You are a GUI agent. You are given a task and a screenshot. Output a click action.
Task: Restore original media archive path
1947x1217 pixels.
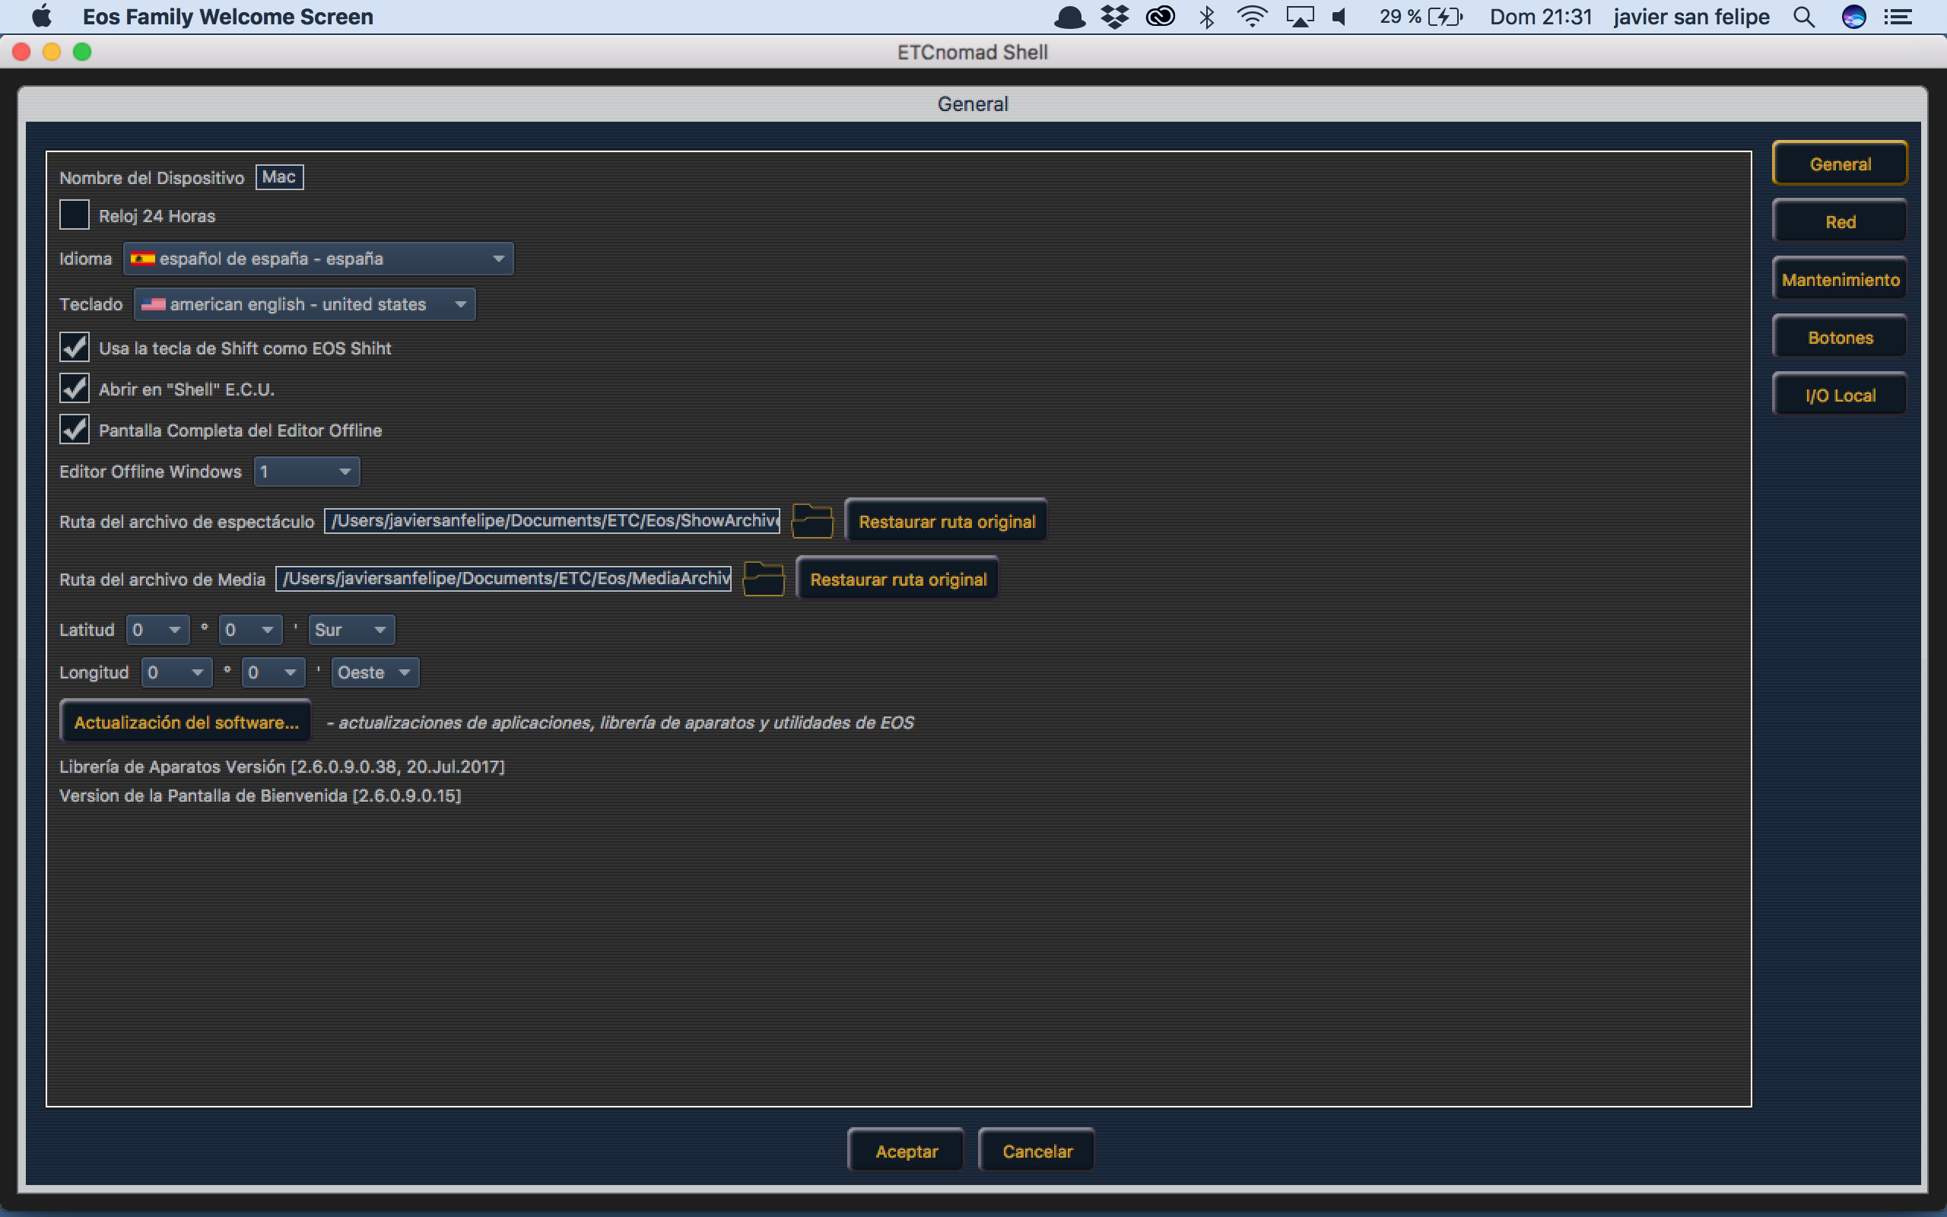(897, 579)
